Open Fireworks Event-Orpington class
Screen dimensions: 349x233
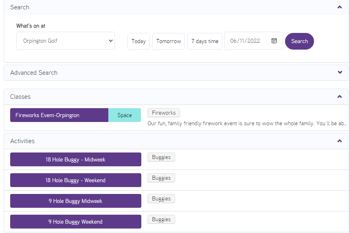tap(59, 115)
